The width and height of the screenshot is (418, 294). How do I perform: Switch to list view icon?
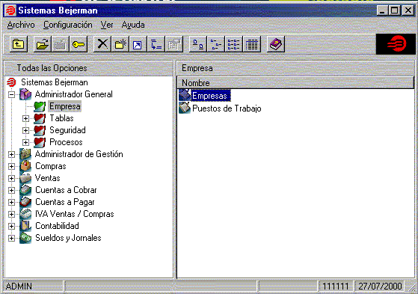[x=234, y=44]
